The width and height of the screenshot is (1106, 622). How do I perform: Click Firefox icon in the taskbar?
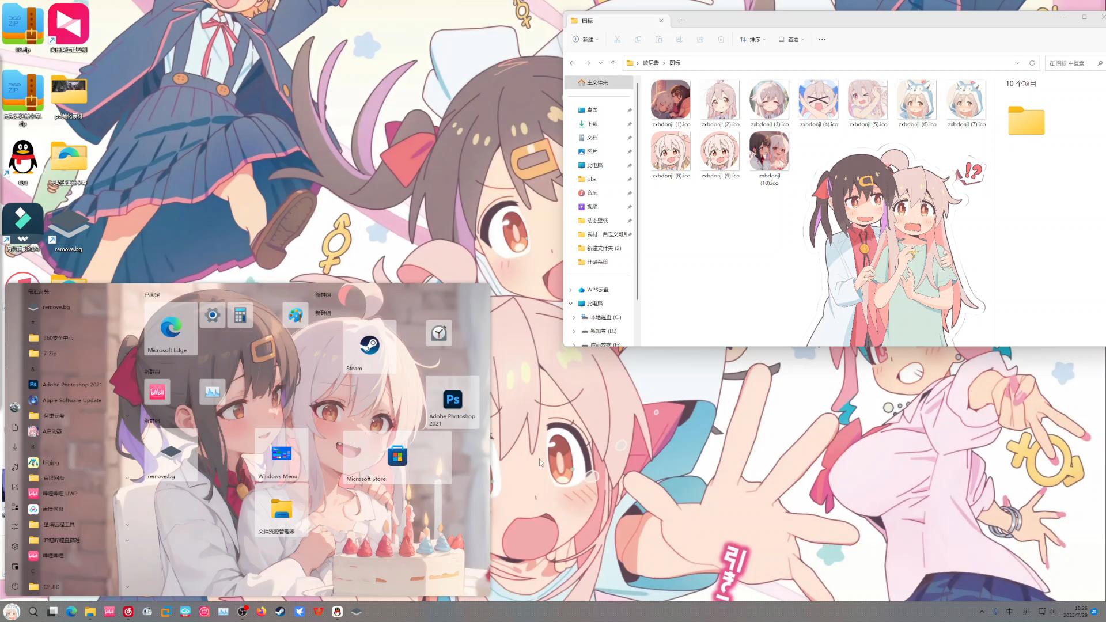click(x=262, y=612)
